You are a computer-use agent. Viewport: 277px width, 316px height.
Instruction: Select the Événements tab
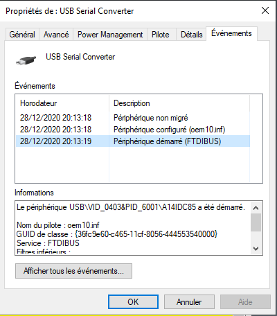231,33
